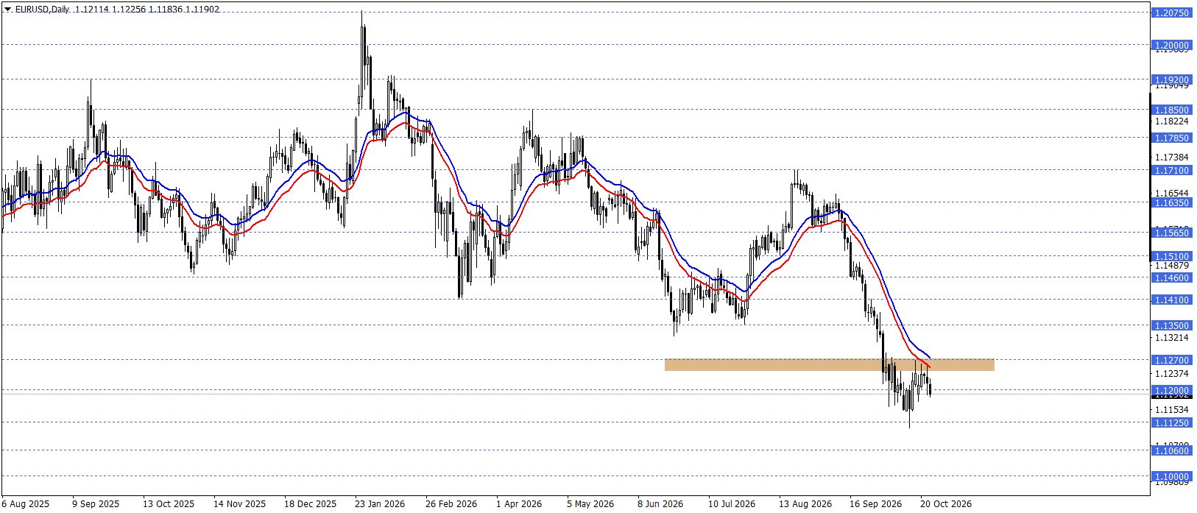Click the EURUSD,Daily chart title text
The height and width of the screenshot is (513, 1197).
point(42,10)
